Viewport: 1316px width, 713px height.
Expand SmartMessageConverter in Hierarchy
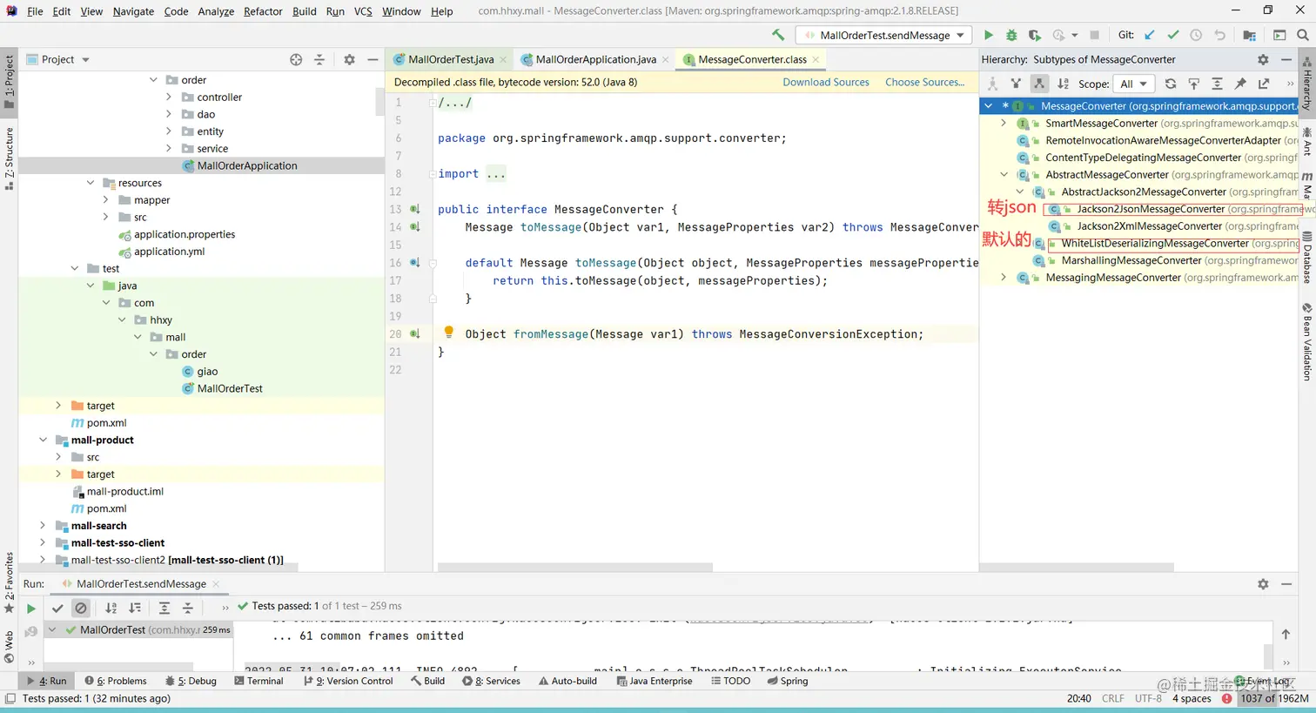tap(1004, 123)
